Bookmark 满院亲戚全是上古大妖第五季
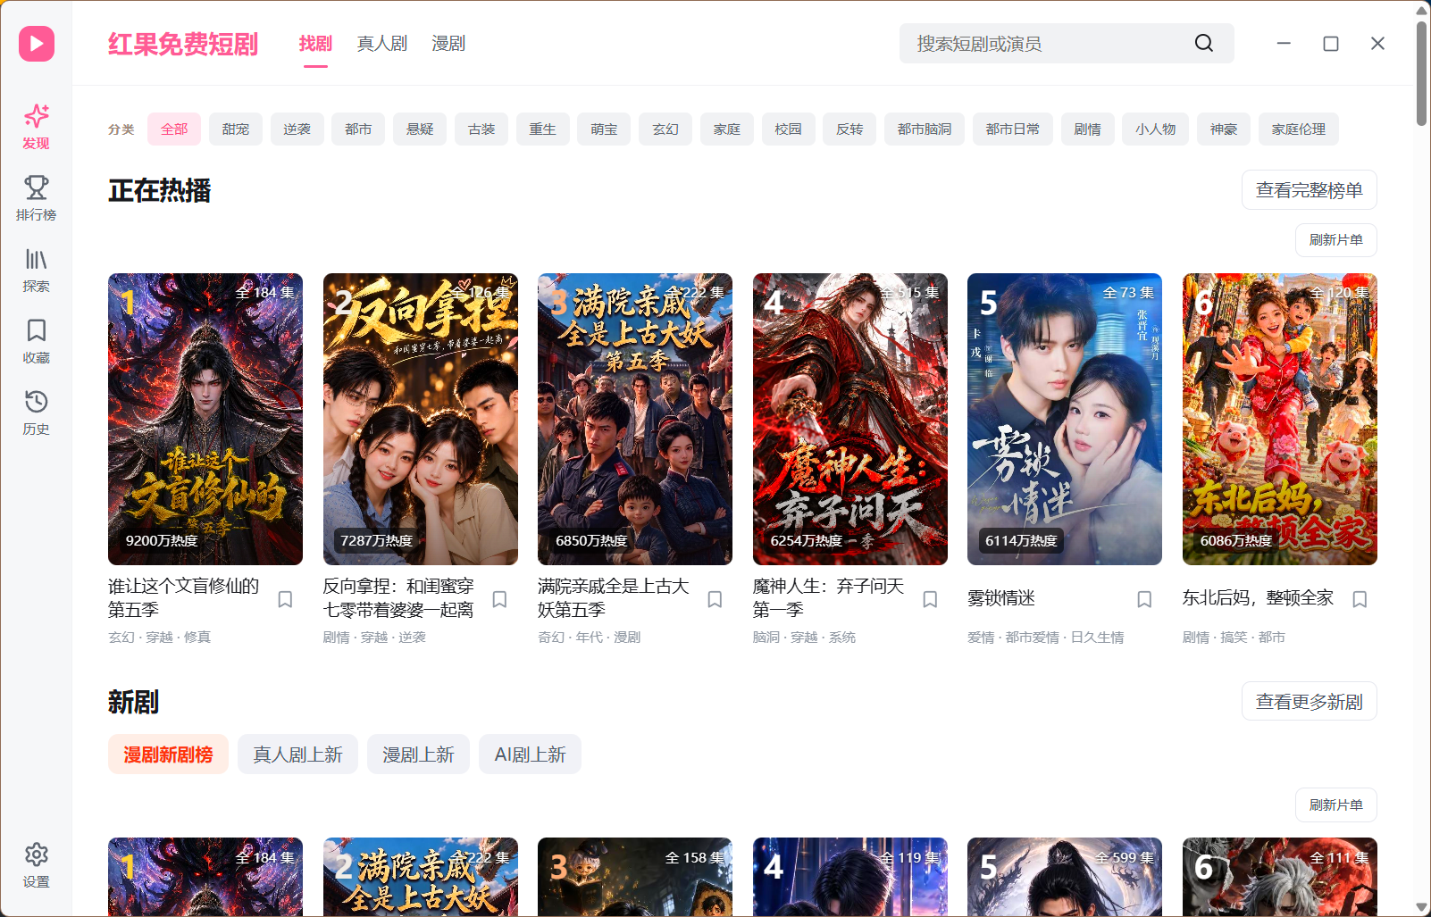 715,599
